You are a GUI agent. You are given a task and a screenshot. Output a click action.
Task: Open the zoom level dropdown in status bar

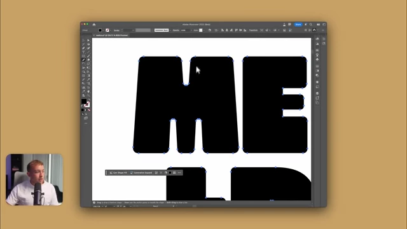[102, 206]
